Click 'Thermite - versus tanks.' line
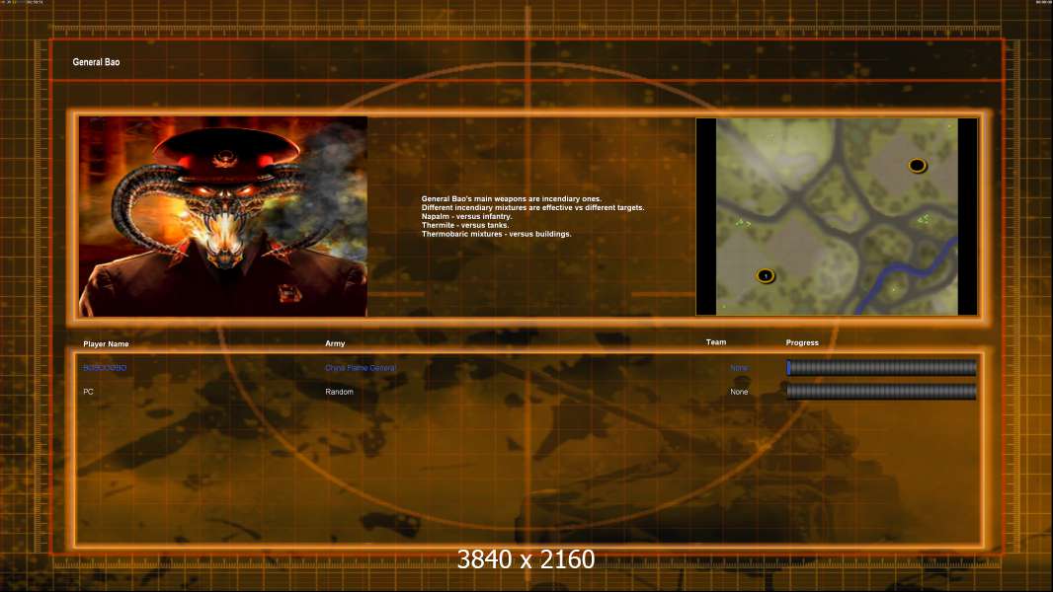The image size is (1053, 592). [465, 225]
